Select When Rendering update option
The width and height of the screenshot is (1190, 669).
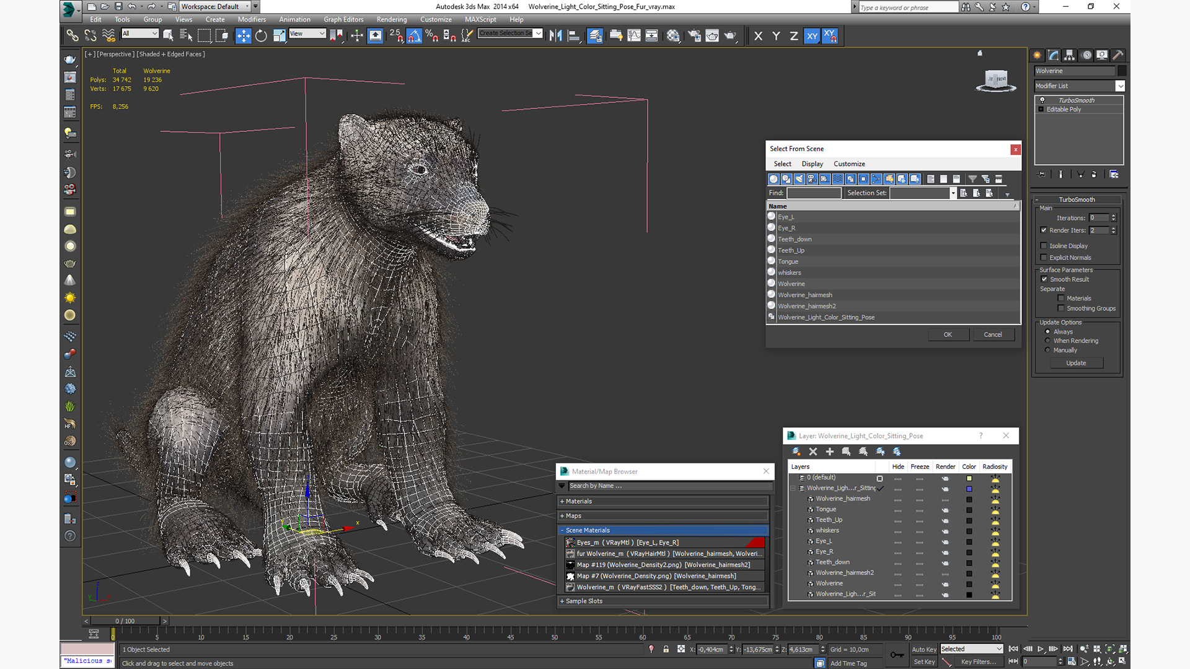click(x=1048, y=341)
